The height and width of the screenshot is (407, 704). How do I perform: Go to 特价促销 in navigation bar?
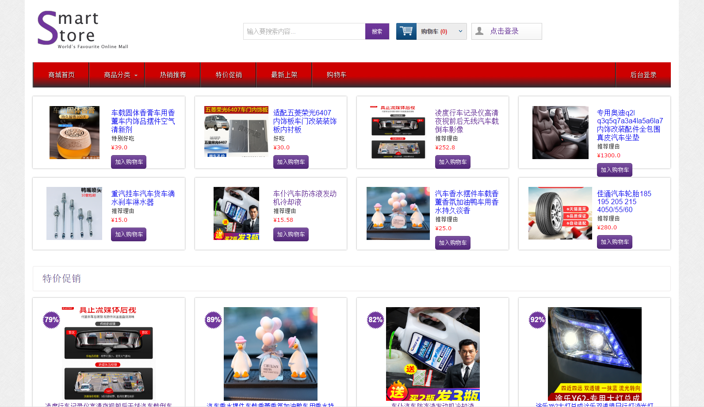click(229, 75)
